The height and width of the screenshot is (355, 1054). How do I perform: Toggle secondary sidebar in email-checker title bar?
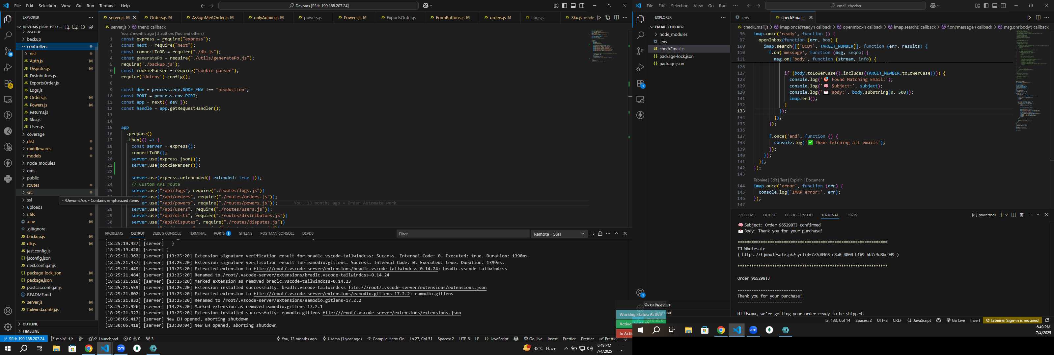[x=1003, y=6]
